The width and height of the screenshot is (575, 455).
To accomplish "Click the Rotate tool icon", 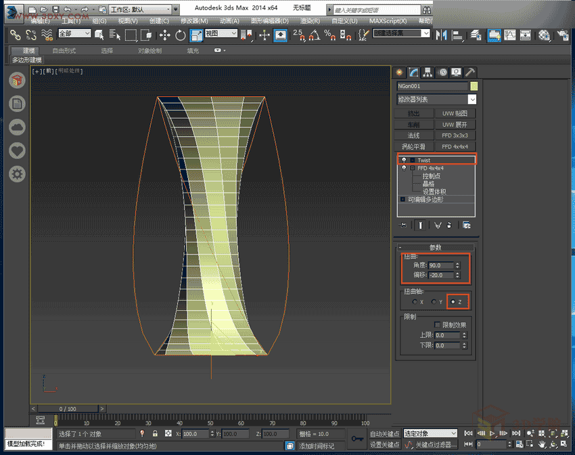I will pos(180,35).
